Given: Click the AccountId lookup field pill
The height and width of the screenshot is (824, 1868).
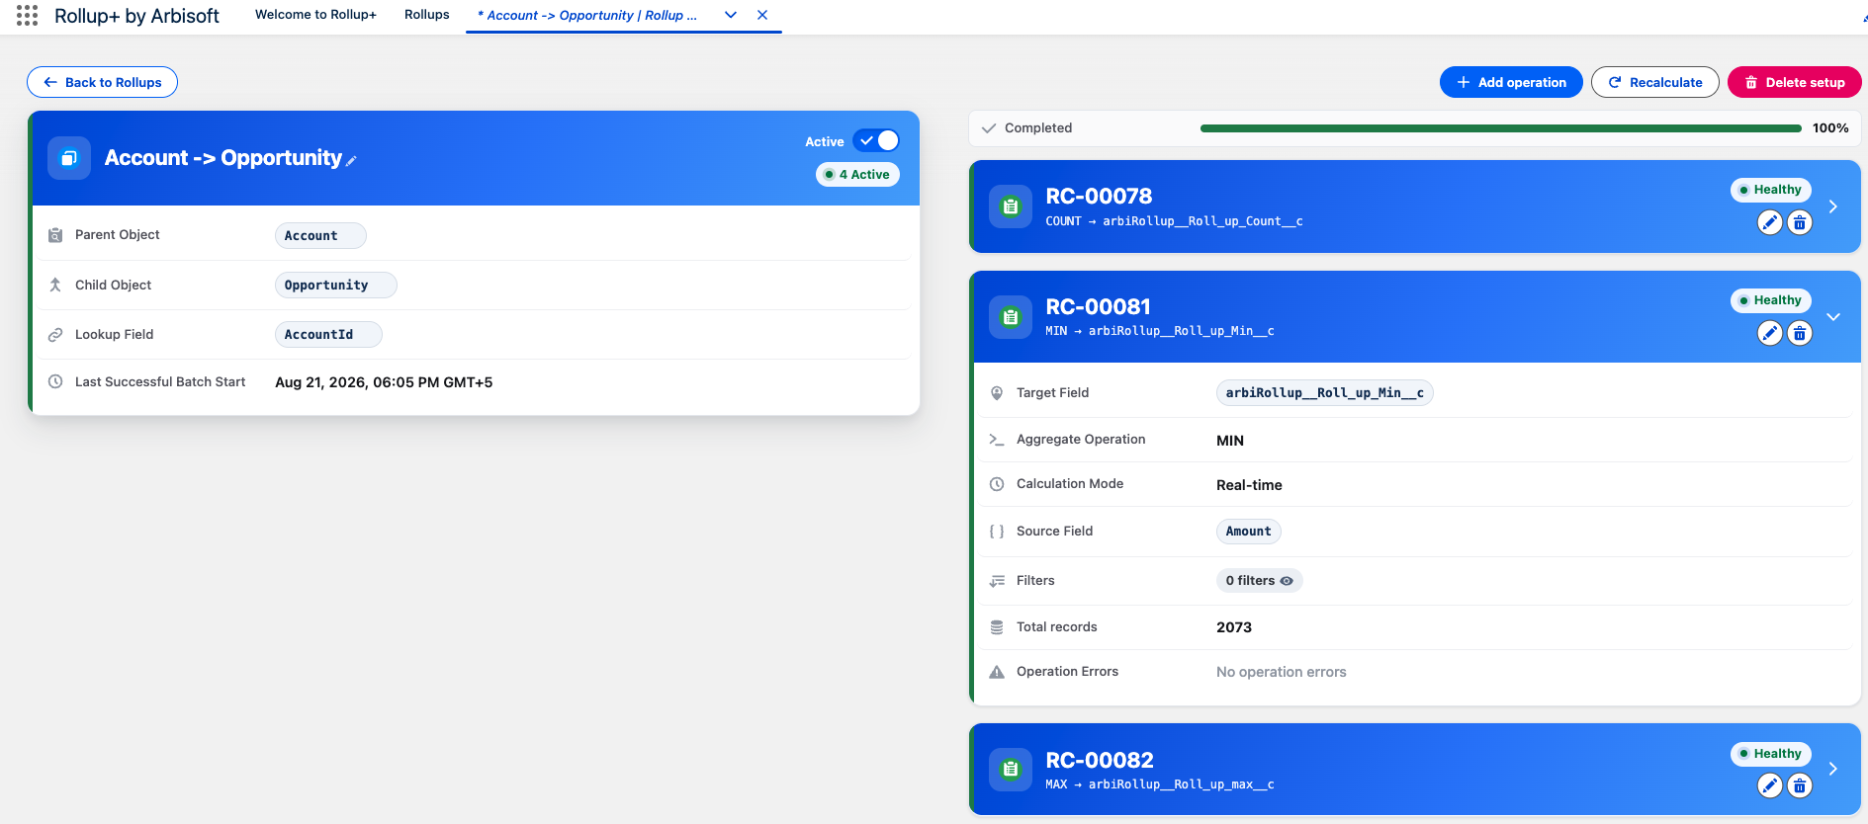Looking at the screenshot, I should pos(328,335).
